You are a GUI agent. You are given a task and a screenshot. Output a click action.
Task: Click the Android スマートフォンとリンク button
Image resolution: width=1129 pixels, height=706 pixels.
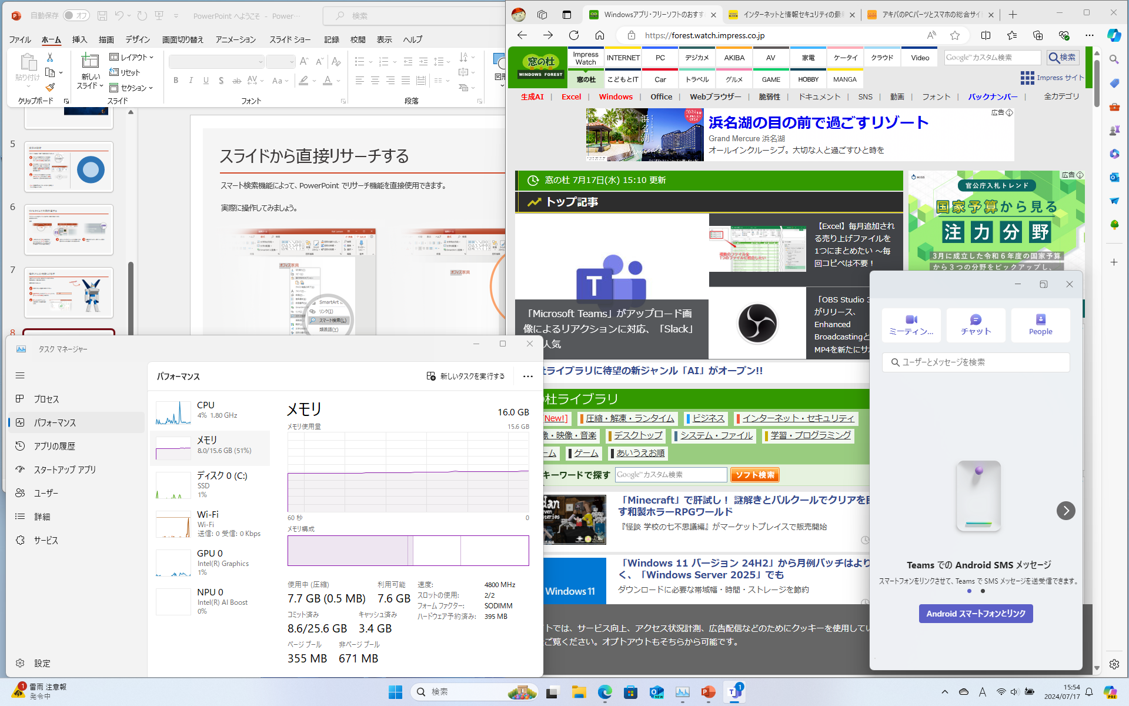click(x=976, y=614)
